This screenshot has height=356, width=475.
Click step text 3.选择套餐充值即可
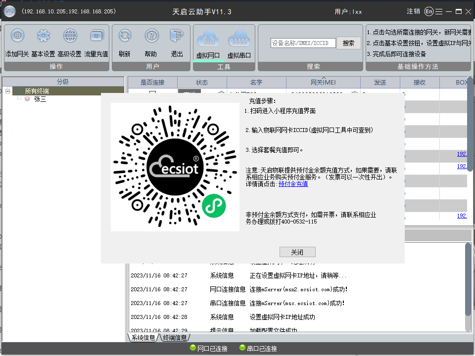[274, 150]
